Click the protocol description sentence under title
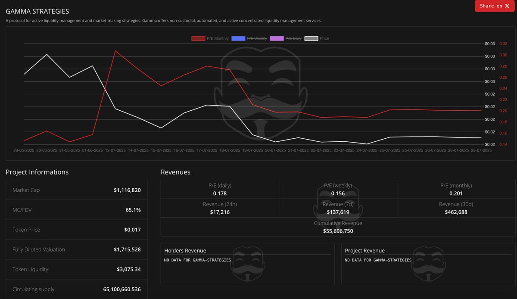Image resolution: width=517 pixels, height=299 pixels. tap(164, 21)
